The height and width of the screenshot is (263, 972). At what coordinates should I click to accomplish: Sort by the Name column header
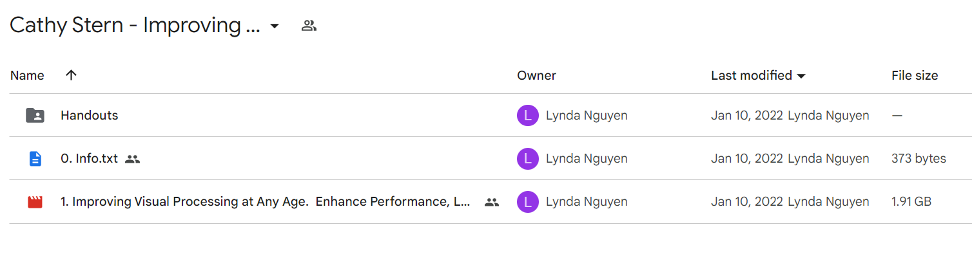point(27,75)
